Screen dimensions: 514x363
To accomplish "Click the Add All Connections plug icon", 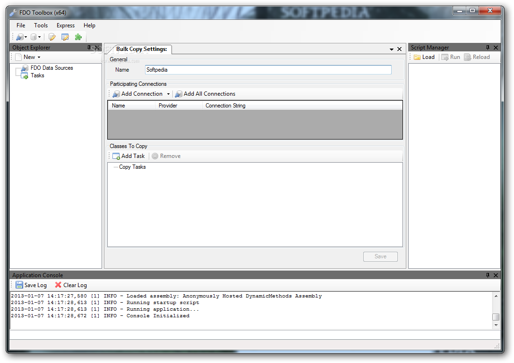I will 178,94.
